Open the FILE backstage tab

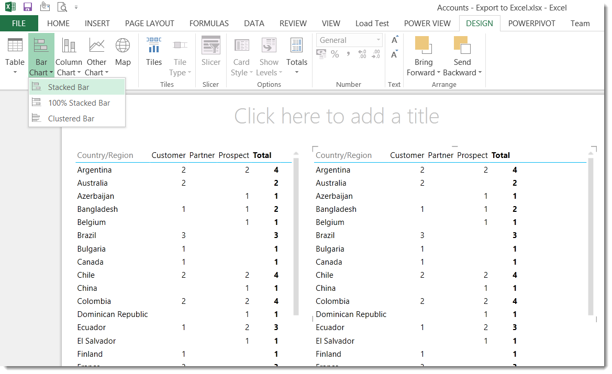(19, 24)
